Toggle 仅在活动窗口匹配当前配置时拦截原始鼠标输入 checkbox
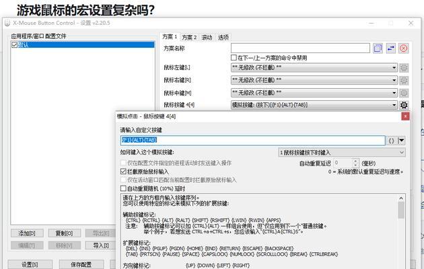This screenshot has width=424, height=269. [123, 180]
